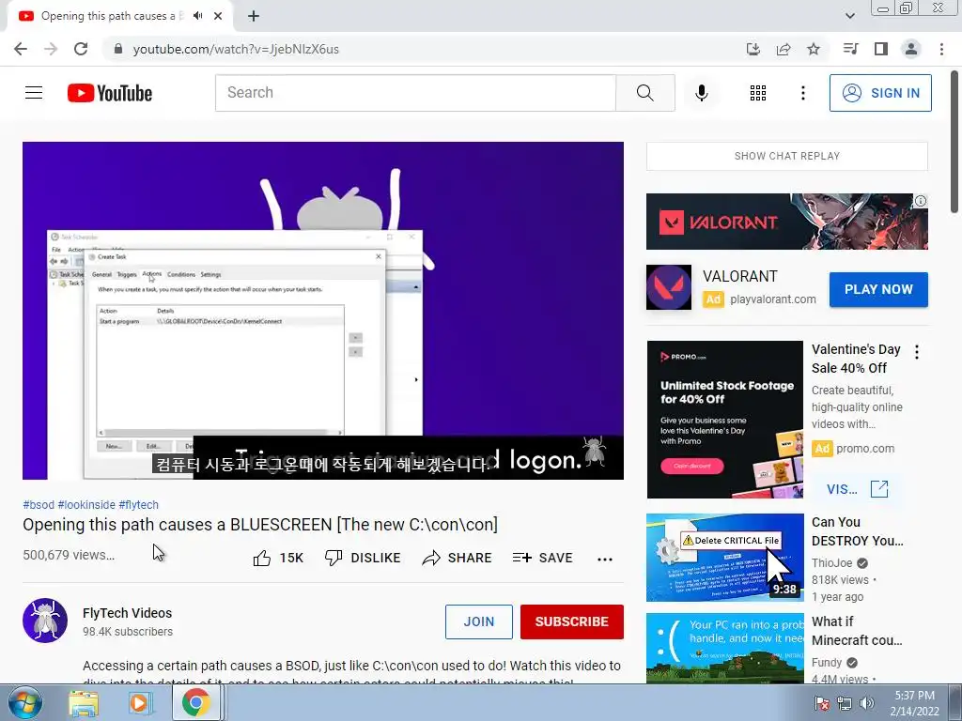The width and height of the screenshot is (962, 721).
Task: Open Chrome three-dot menu
Action: click(941, 49)
